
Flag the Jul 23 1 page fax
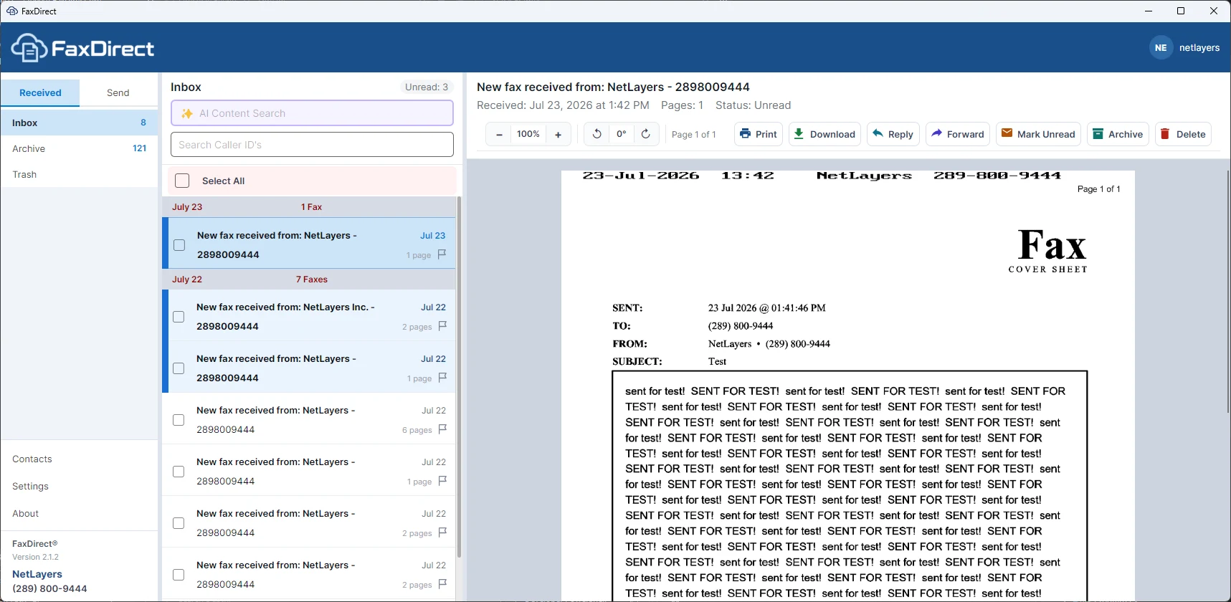point(442,254)
